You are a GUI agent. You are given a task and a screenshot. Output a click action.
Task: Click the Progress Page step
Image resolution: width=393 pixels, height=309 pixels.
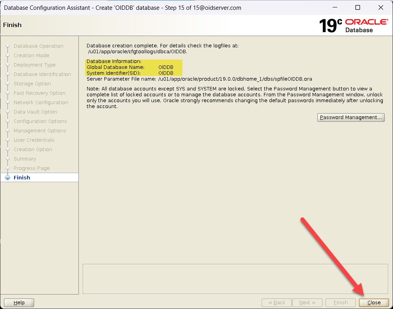click(x=31, y=168)
